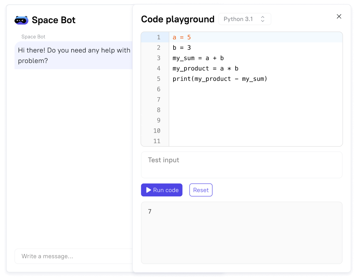Click the Space Bot greeting message bubble
The image size is (357, 280).
click(74, 55)
